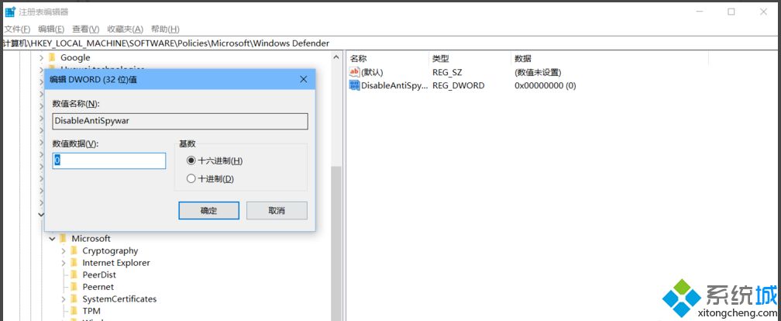Open the 编辑(E) menu
Viewport: 781px width, 321px height.
pos(51,29)
